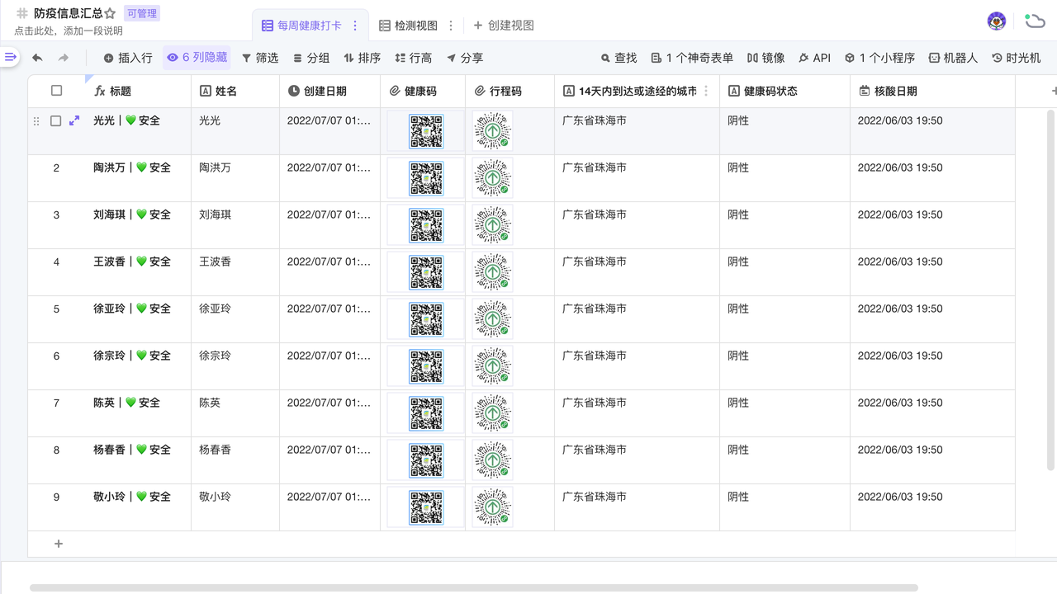Viewport: 1057px width, 594px height.
Task: Switch to the 检测视图 tab
Action: (x=408, y=26)
